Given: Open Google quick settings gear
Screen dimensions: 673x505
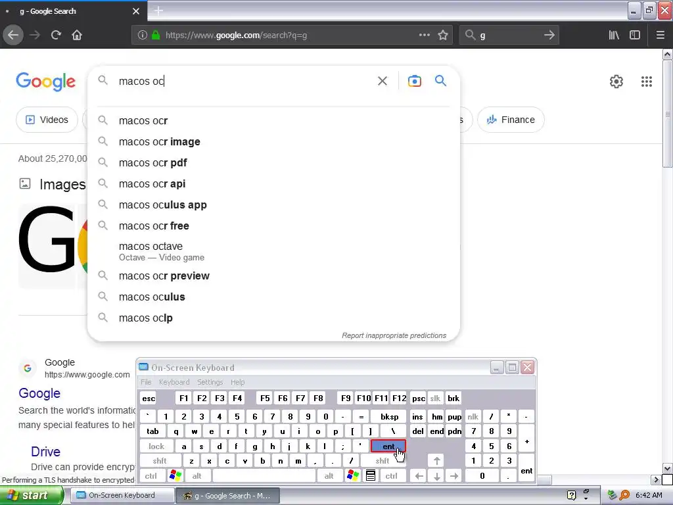Looking at the screenshot, I should (x=616, y=82).
